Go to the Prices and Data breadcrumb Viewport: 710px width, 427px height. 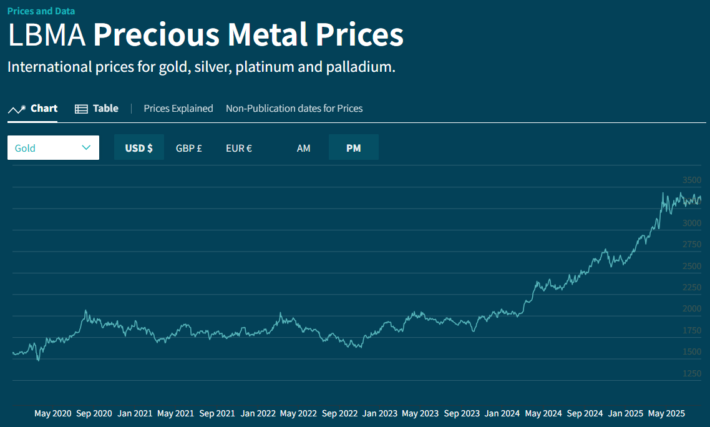(41, 11)
